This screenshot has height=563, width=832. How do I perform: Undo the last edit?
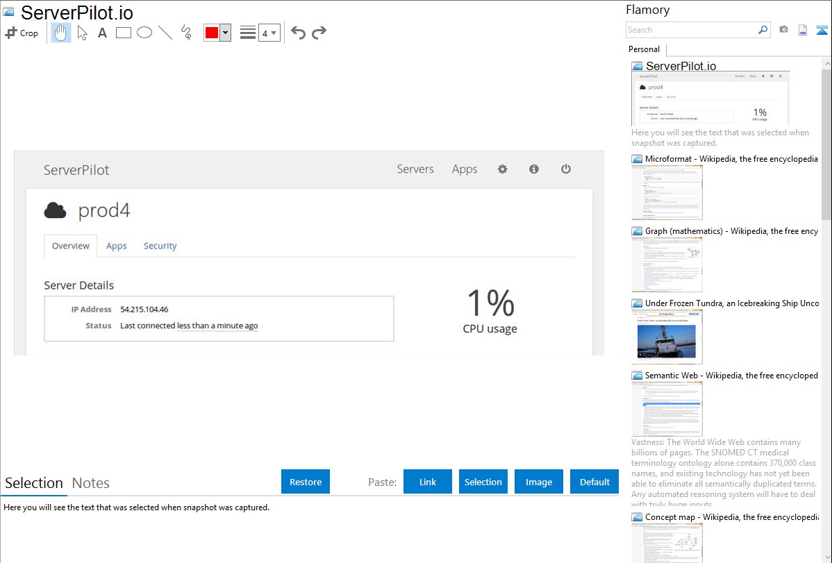[298, 33]
